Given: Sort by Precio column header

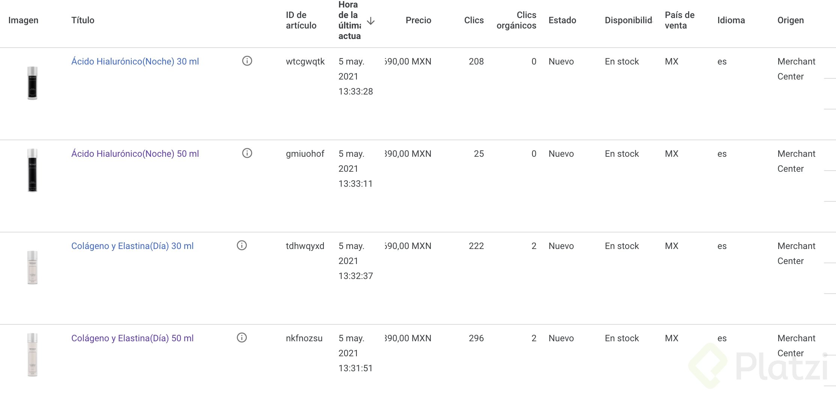Looking at the screenshot, I should (418, 20).
